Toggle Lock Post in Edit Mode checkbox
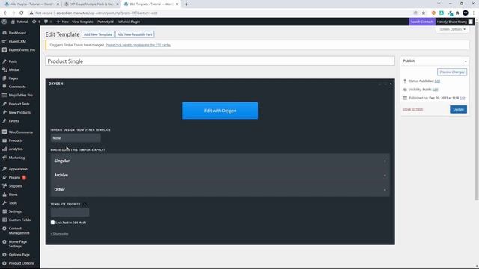This screenshot has width=479, height=269. coord(52,223)
